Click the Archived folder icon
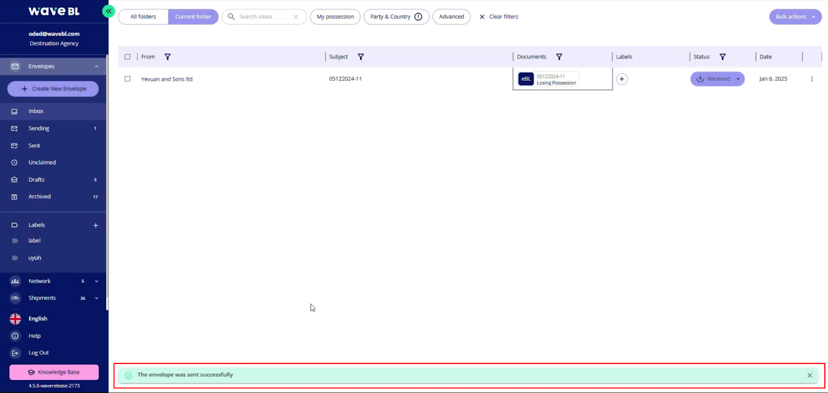828x393 pixels. pyautogui.click(x=14, y=197)
